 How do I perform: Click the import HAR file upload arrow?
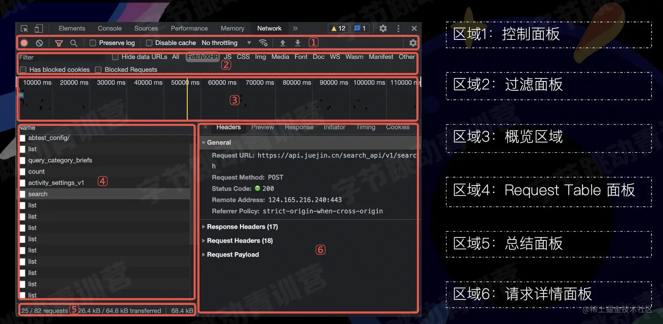[x=283, y=43]
